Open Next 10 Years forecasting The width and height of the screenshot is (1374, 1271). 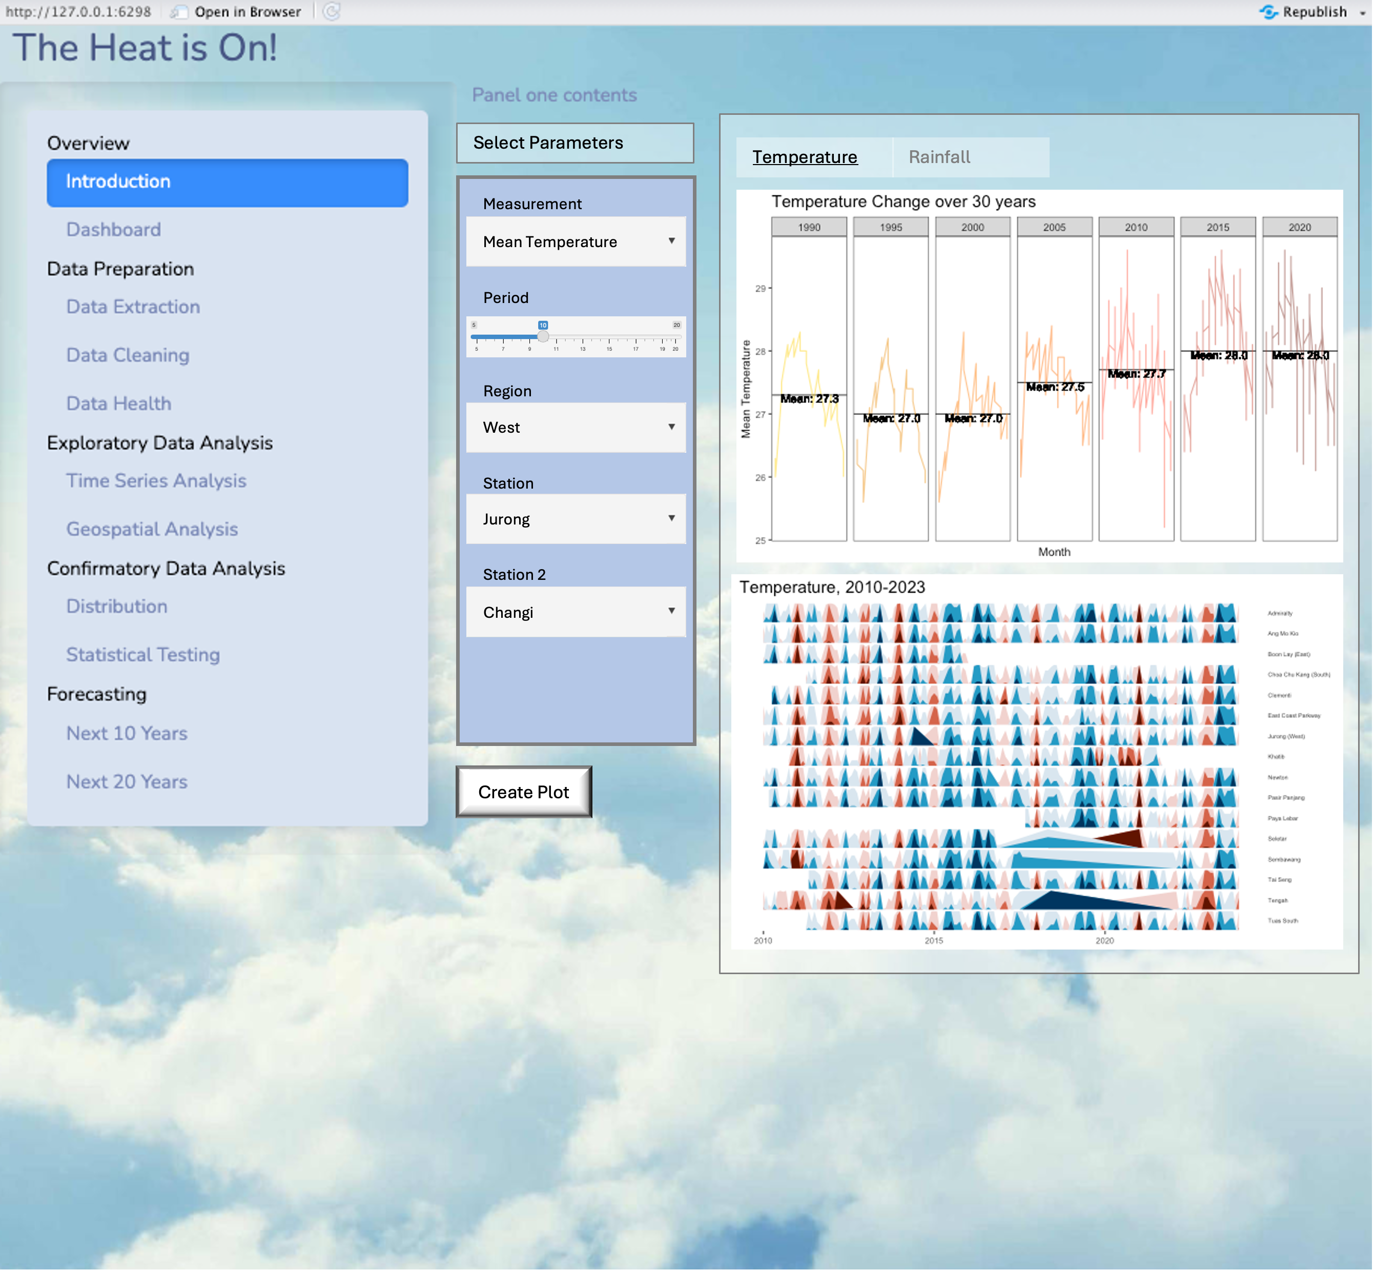pos(127,733)
